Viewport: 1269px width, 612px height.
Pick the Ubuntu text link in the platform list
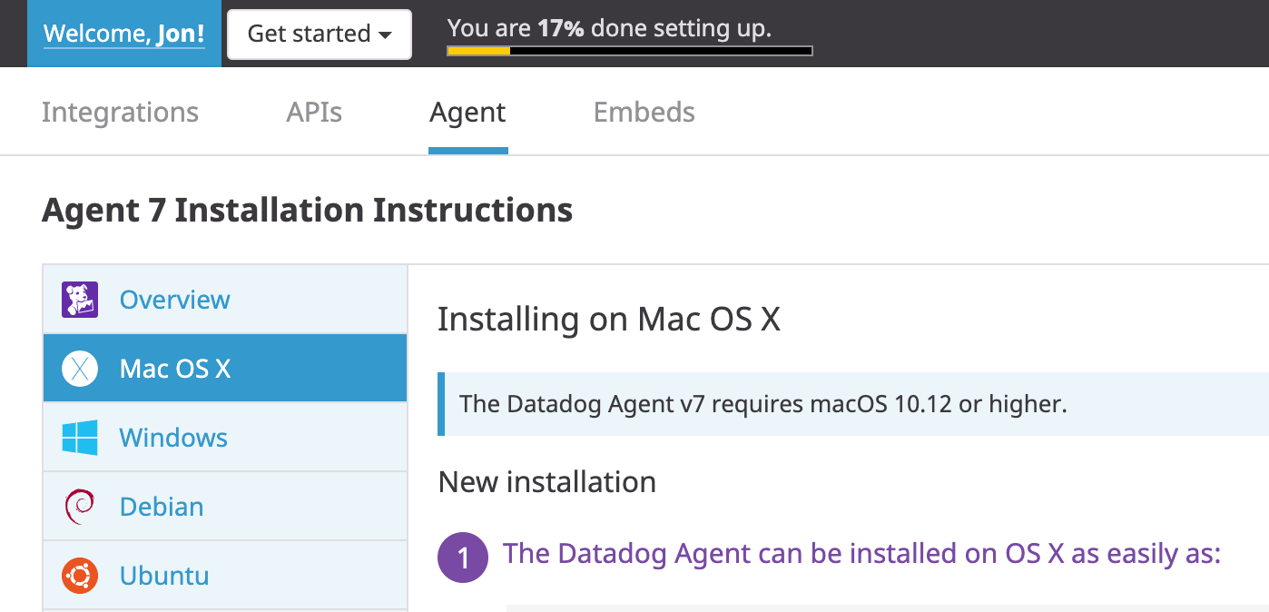click(x=164, y=576)
